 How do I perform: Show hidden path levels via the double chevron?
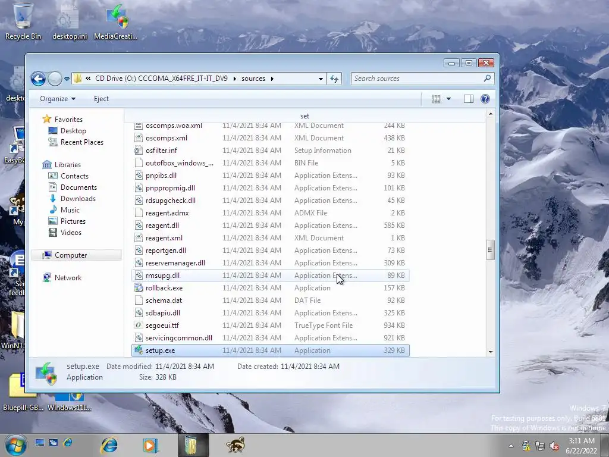click(88, 79)
